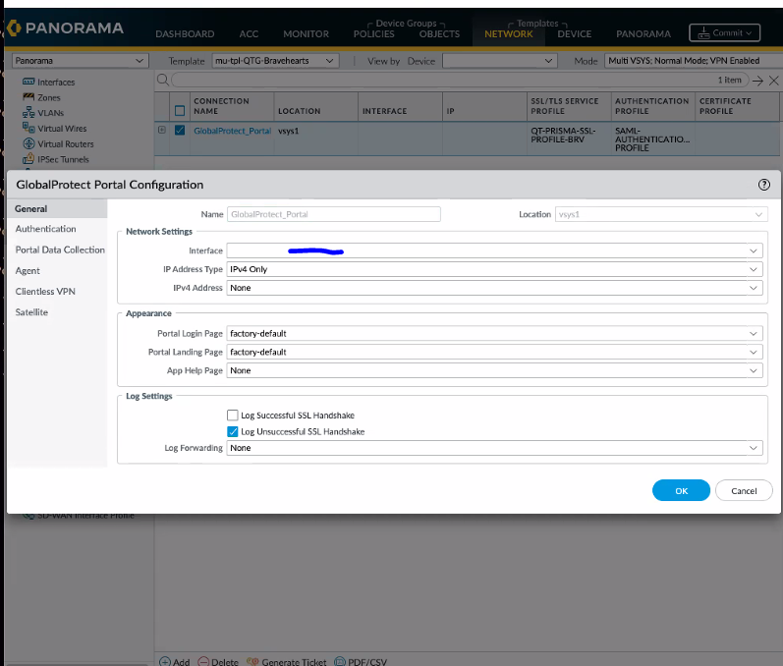Expand the GlobalProtect_Portal row plus icon
The image size is (783, 666).
pyautogui.click(x=162, y=130)
